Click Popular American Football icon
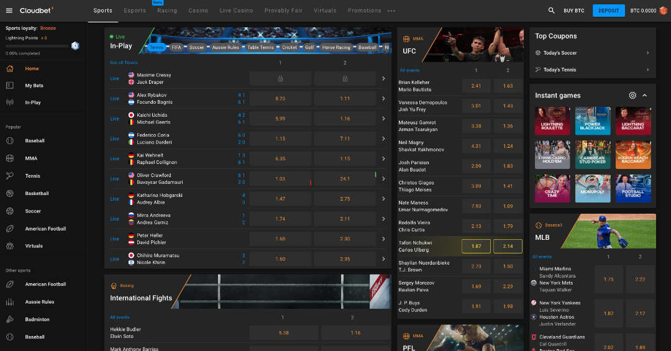This screenshot has height=351, width=671. coord(10,229)
